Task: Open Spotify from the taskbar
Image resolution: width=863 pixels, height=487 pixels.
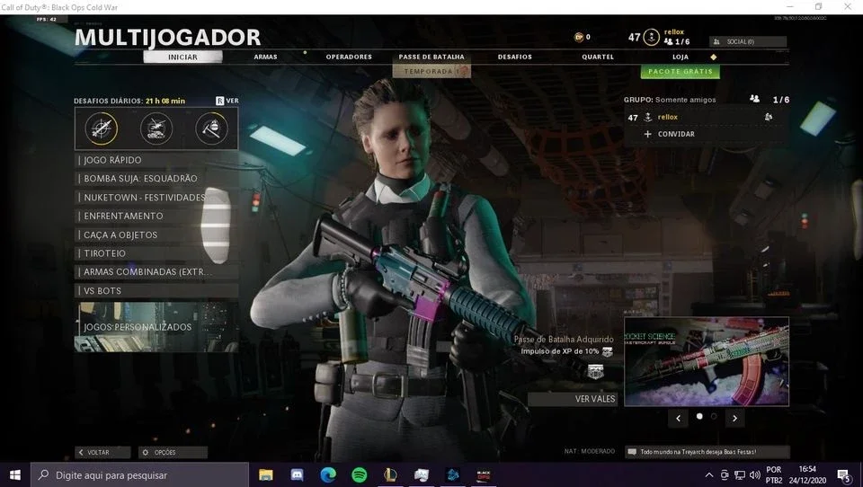Action: pos(360,474)
